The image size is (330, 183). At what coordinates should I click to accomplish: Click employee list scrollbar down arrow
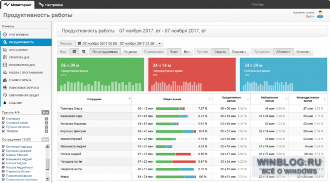point(47,178)
